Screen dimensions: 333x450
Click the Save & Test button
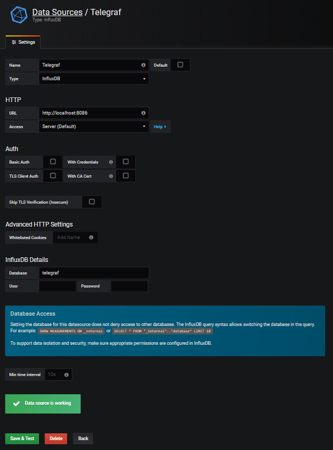pos(22,439)
